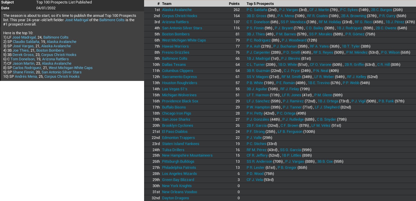416x201 pixels.
Task: View prospect B. Ferguson ranked 100th
Action: pos(290,131)
